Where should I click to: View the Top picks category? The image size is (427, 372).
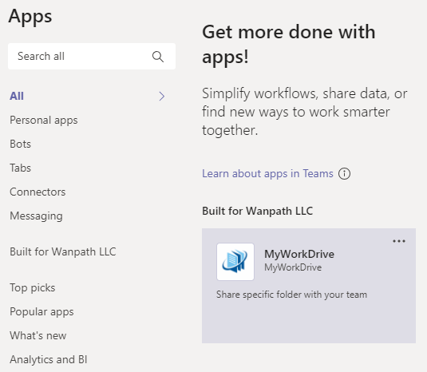tap(33, 288)
